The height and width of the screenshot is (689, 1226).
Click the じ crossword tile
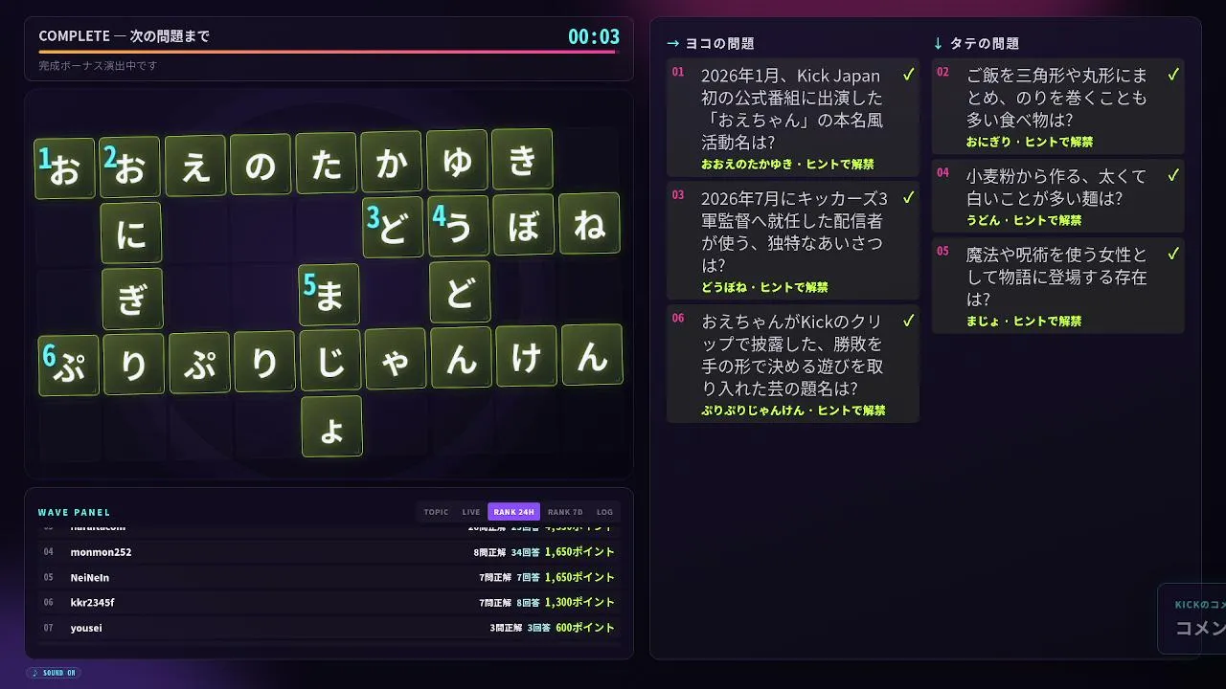[330, 361]
